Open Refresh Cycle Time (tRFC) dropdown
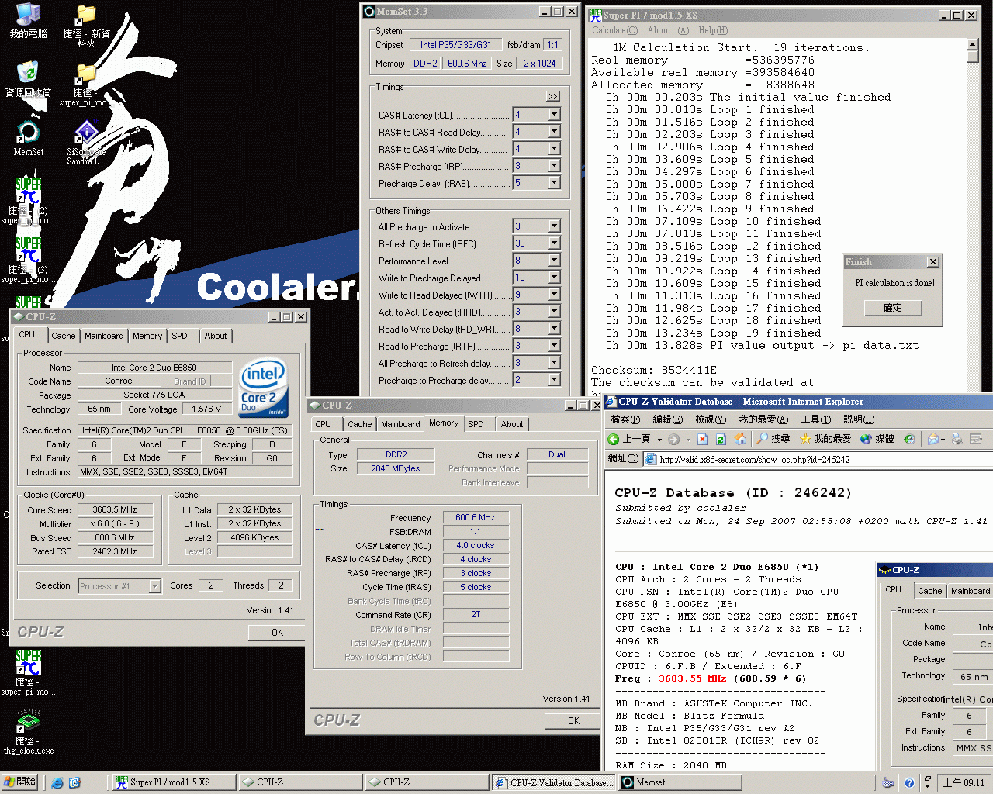The image size is (993, 794). (554, 243)
